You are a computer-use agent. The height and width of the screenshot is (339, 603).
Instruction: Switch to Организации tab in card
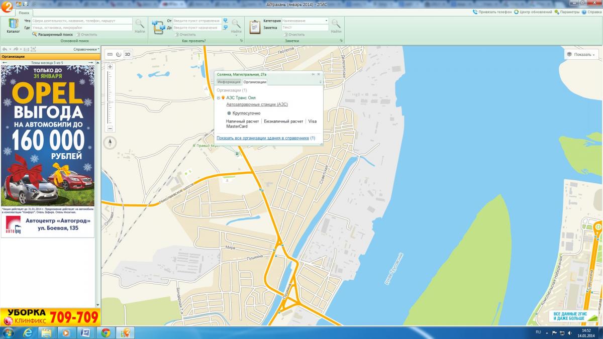[255, 81]
